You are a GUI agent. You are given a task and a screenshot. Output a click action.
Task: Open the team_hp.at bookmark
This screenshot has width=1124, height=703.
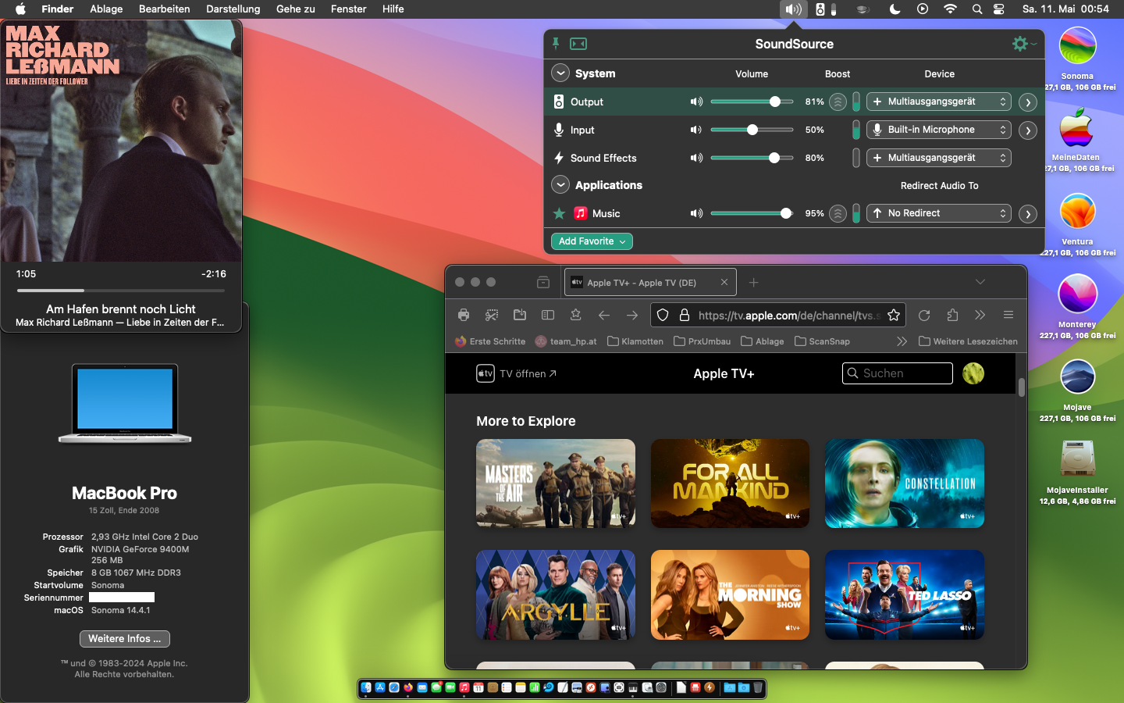point(566,341)
